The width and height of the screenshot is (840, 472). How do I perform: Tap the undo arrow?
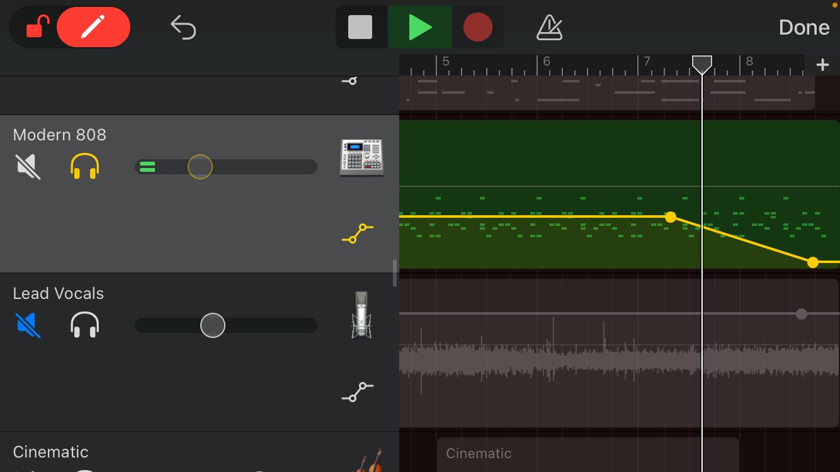pyautogui.click(x=183, y=27)
